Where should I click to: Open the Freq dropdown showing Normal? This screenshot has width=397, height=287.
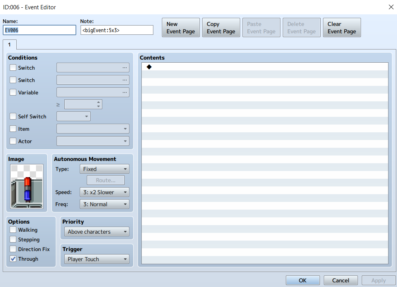click(x=104, y=204)
